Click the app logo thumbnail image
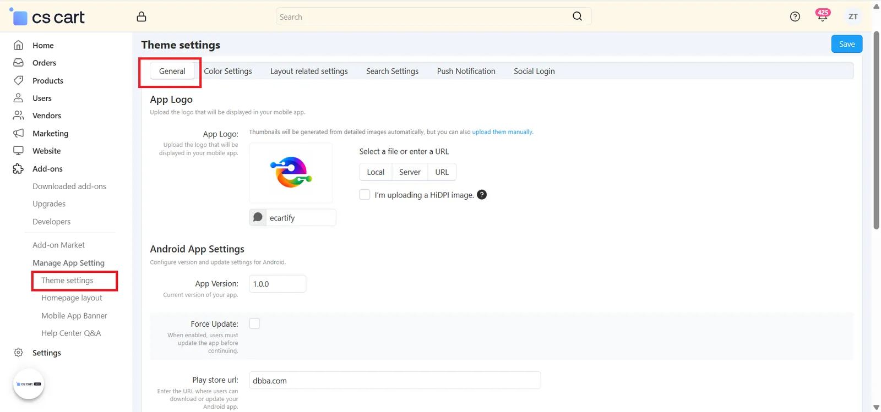Viewport: 881px width, 412px height. (x=291, y=173)
